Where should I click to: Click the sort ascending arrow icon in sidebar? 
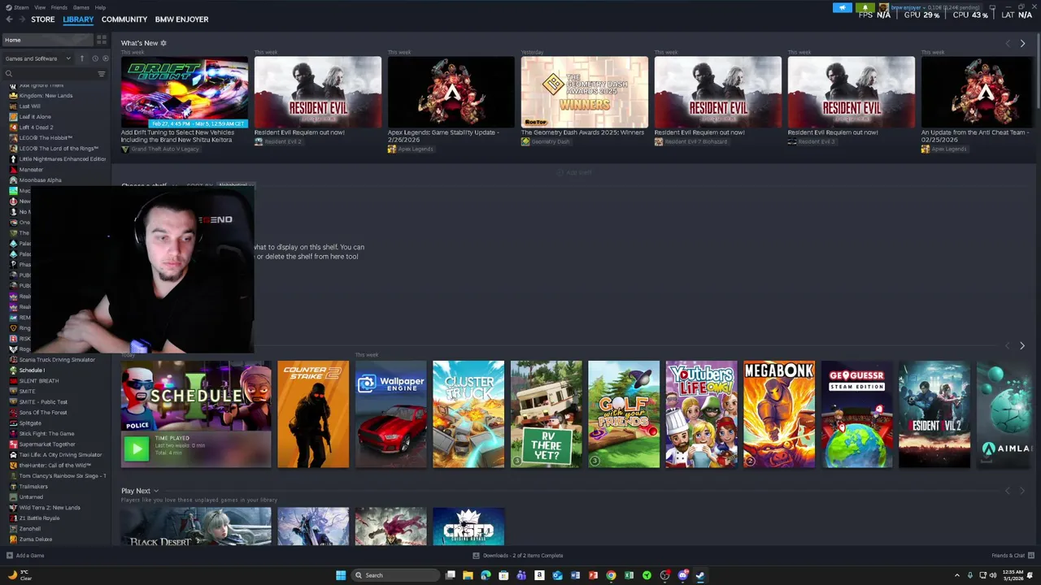[81, 58]
